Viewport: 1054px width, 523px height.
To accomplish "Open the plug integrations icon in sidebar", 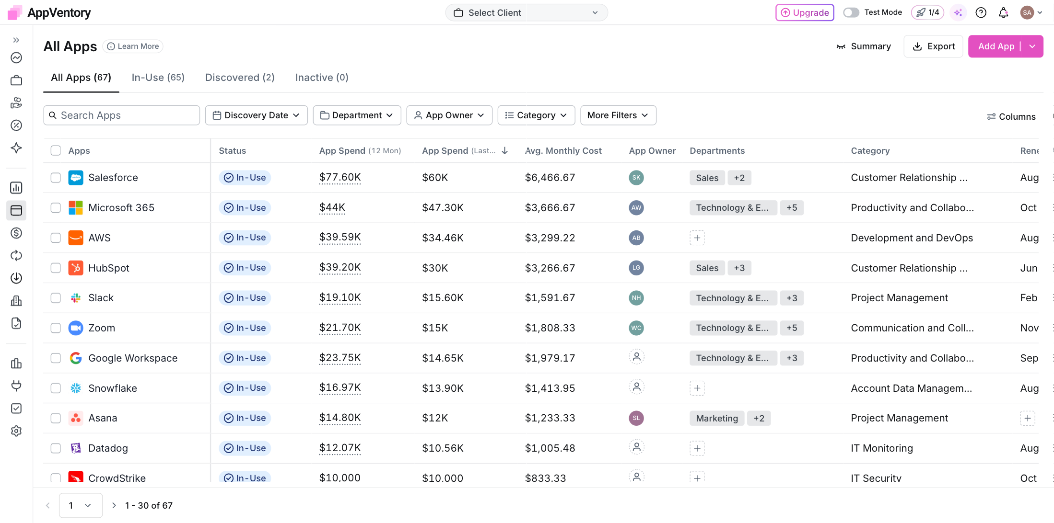I will [16, 386].
